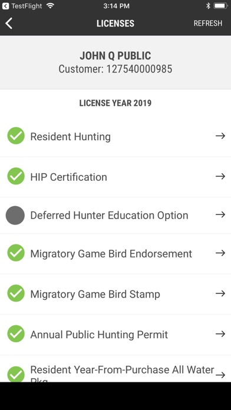Open Deferred Hunter Education Option arrow
This screenshot has height=410, width=231.
click(220, 214)
